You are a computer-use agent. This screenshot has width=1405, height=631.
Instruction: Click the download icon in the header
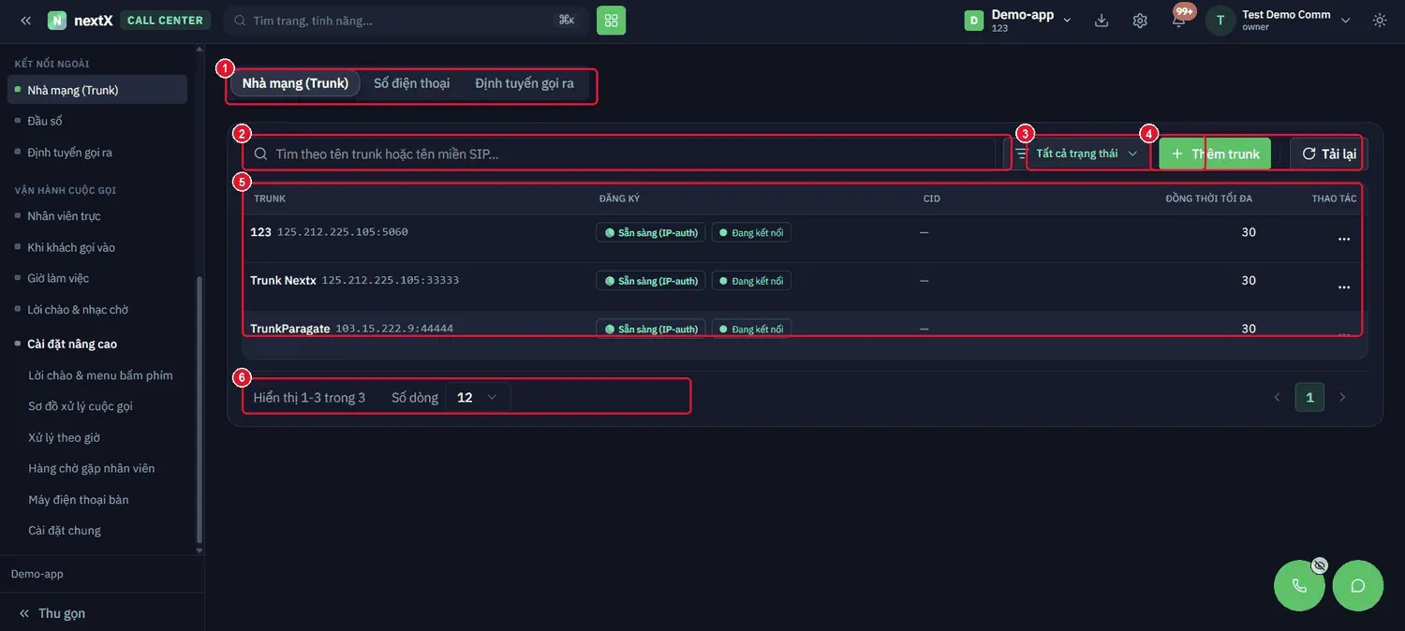1102,21
